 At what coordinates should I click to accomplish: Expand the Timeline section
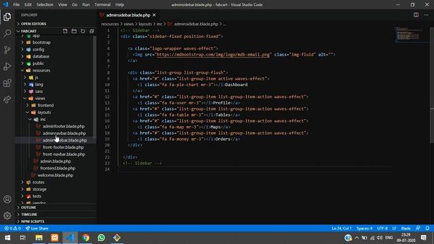(x=56, y=214)
